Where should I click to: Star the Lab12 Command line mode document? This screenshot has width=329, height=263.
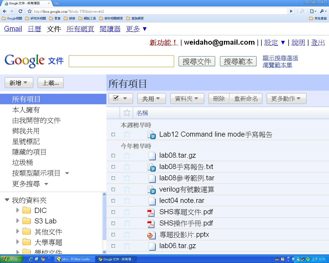tap(127, 134)
